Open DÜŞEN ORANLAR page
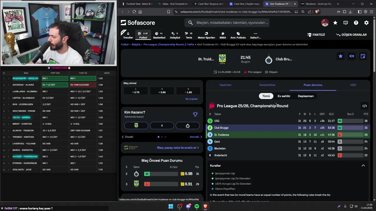Viewport: 376px width, 211px height. coord(351,35)
